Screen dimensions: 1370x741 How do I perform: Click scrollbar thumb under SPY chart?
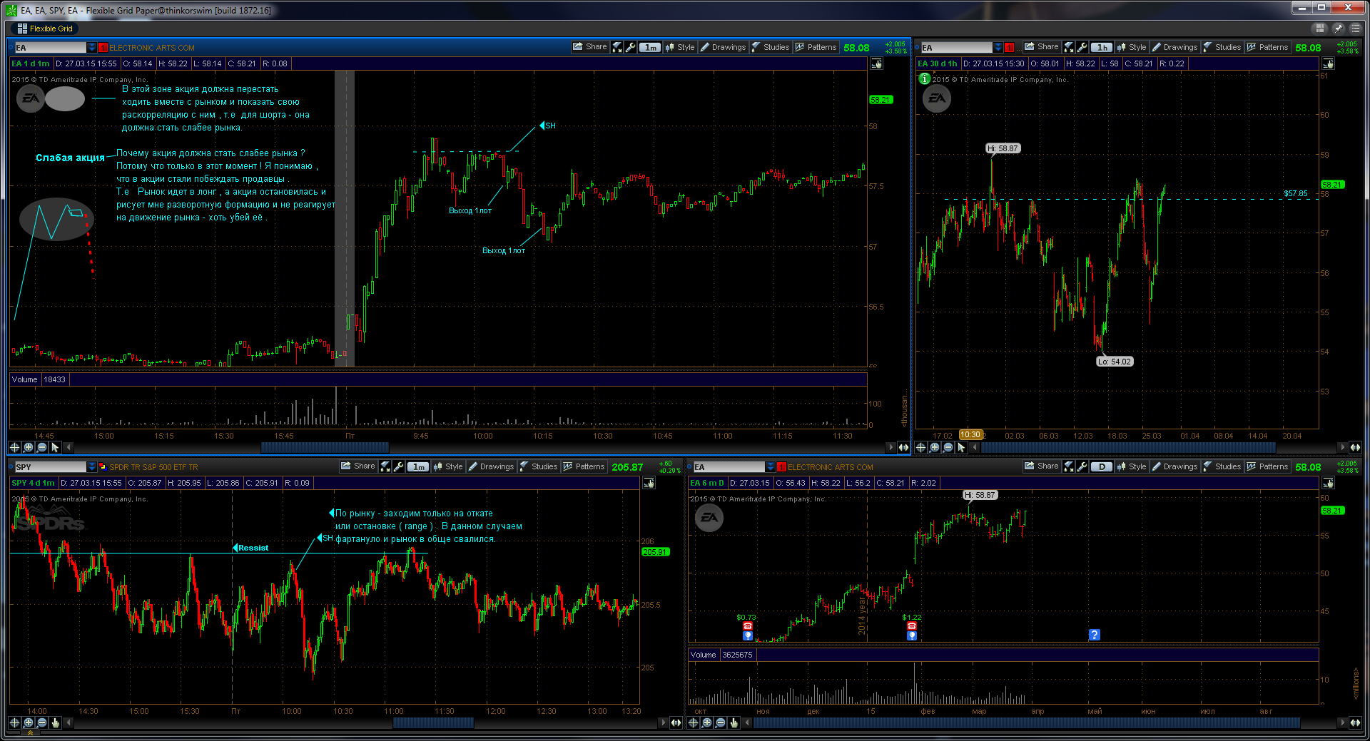(x=433, y=722)
